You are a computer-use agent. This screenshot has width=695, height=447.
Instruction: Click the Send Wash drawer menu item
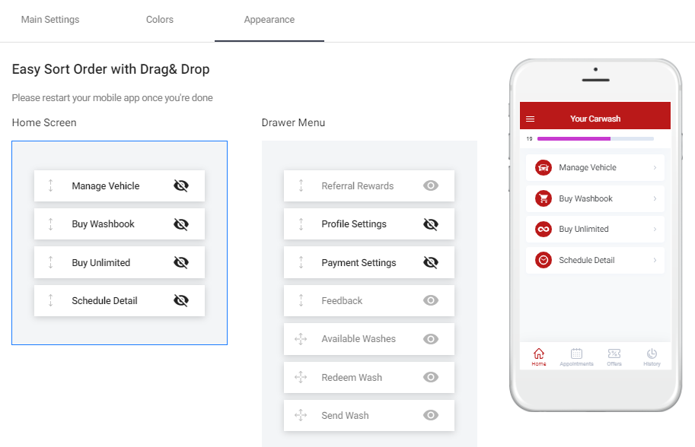368,415
